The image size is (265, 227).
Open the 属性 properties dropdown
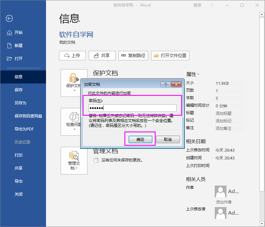[194, 74]
